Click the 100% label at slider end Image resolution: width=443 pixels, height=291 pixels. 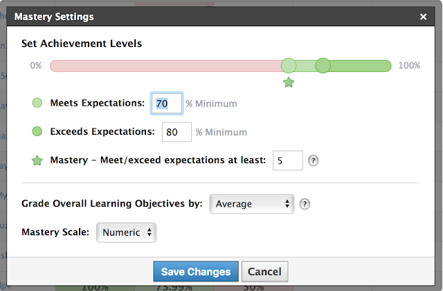pyautogui.click(x=409, y=66)
